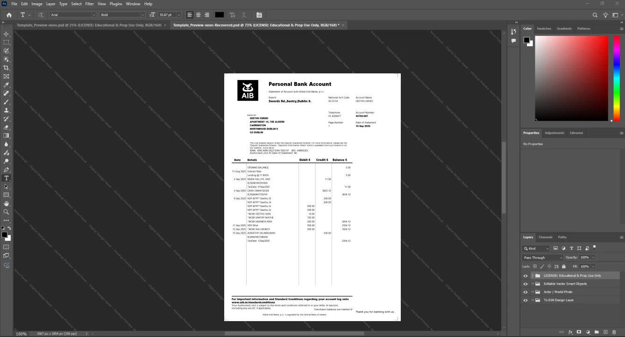Select the Frame tool
The image size is (625, 337).
point(7,76)
